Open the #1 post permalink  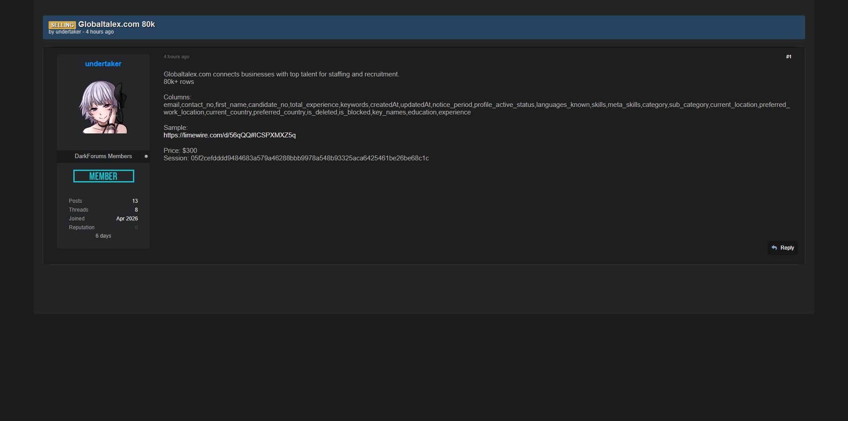tap(788, 57)
